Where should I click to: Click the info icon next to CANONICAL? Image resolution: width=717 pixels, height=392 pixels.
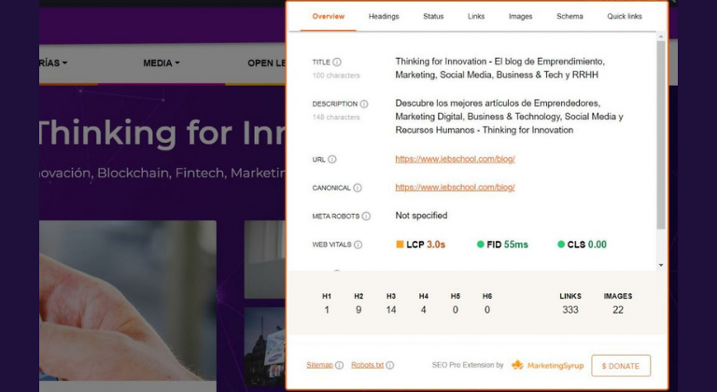[358, 188]
